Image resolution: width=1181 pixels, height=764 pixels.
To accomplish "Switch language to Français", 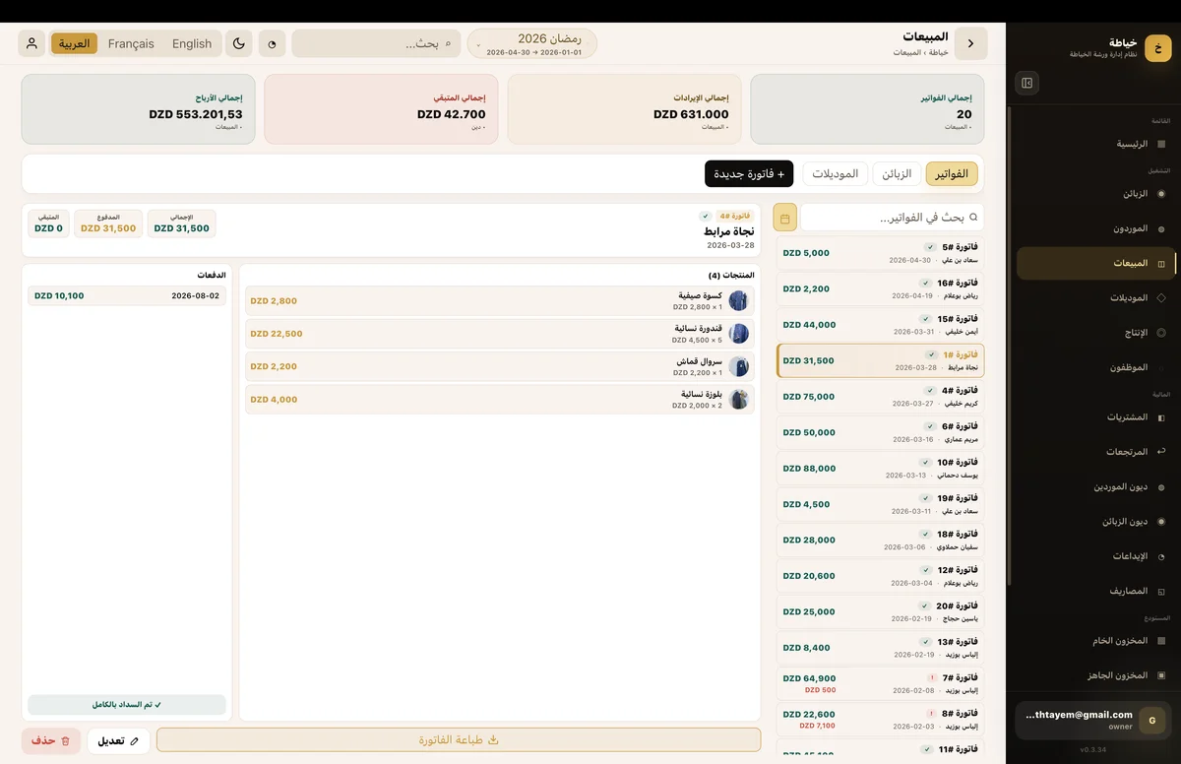I will pyautogui.click(x=131, y=43).
